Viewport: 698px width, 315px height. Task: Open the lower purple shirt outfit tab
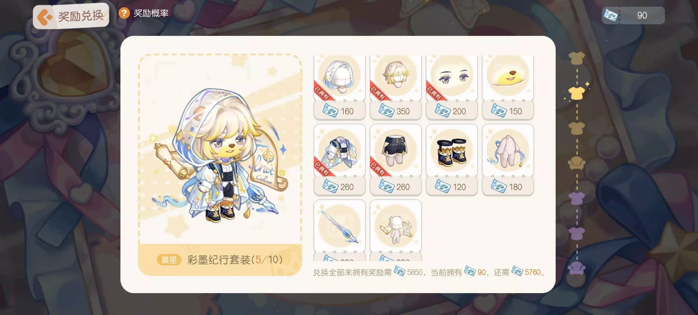tap(577, 233)
